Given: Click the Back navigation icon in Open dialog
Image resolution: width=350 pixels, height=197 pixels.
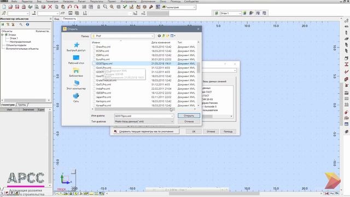Looking at the screenshot, I should (x=159, y=36).
